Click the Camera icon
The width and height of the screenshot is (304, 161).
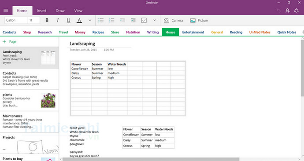[x=167, y=21]
